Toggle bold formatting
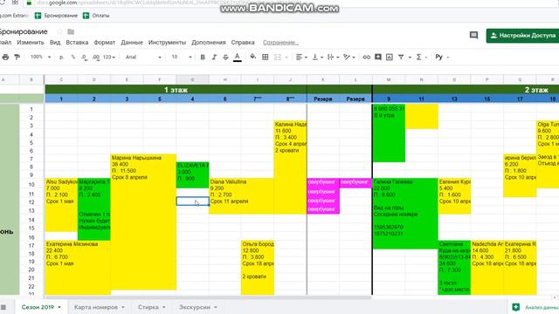 pos(203,57)
